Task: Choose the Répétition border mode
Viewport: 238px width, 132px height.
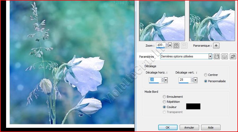Action: tap(165, 102)
